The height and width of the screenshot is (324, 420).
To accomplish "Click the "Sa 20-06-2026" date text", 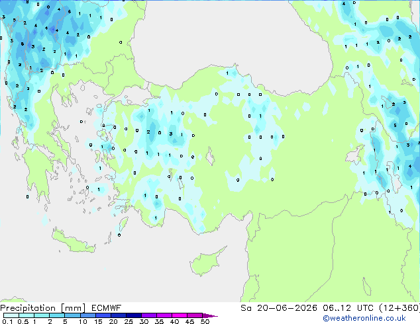I will 279,308.
